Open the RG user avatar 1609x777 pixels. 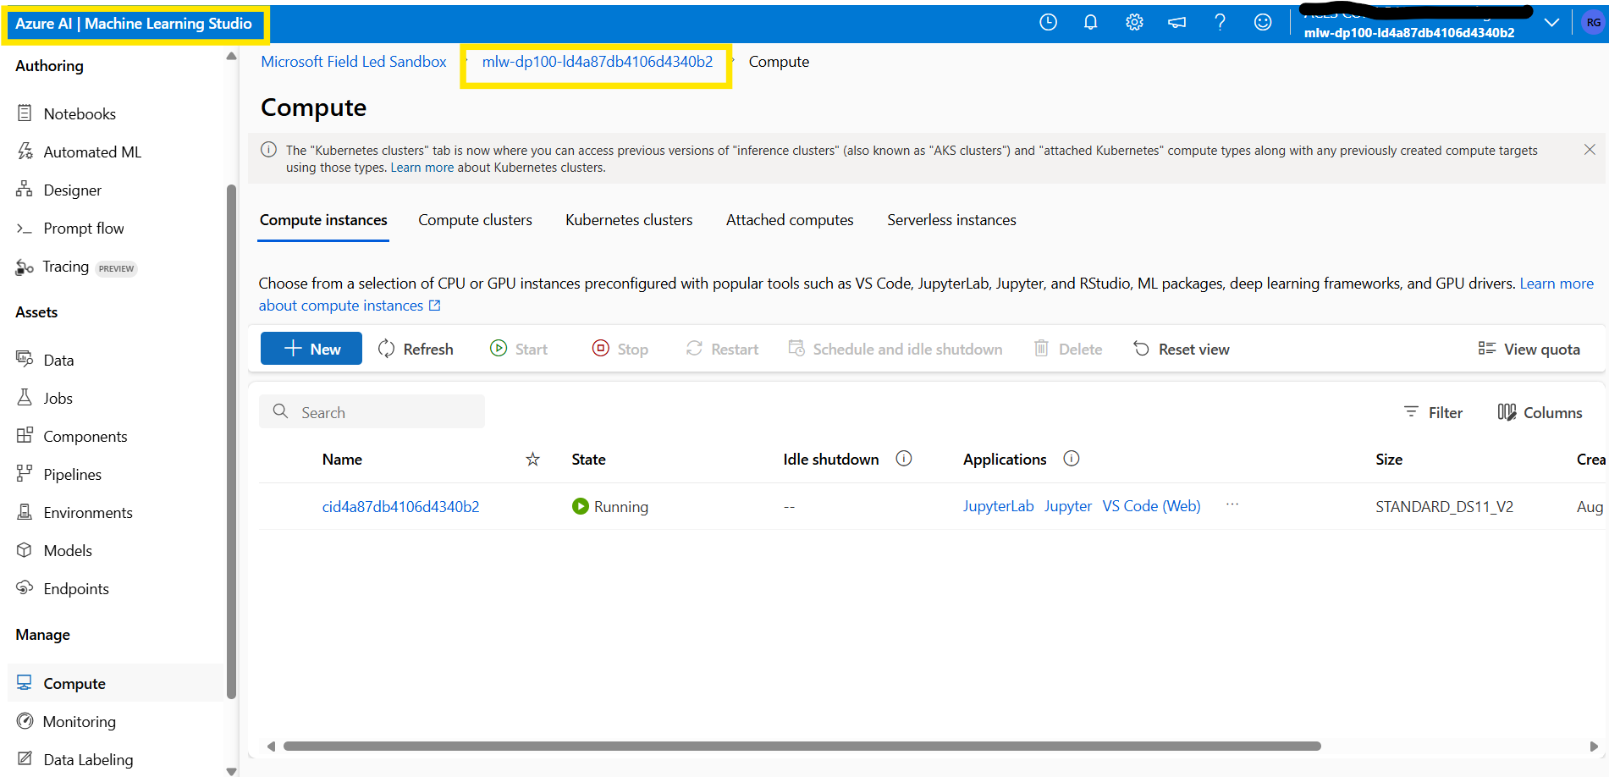coord(1593,23)
